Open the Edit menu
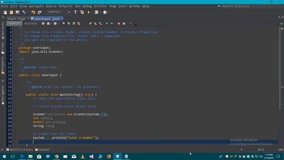284x160 pixels. tap(14, 6)
